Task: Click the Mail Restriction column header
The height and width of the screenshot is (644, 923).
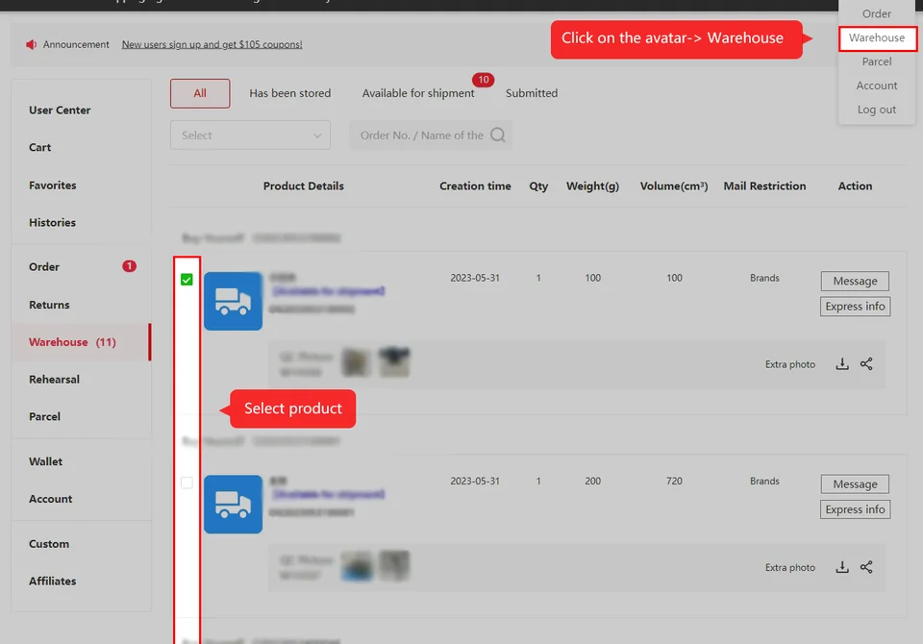Action: [x=764, y=186]
